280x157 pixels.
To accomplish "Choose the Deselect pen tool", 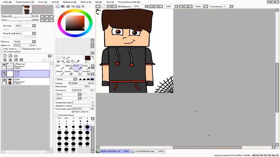I will point(87,73).
